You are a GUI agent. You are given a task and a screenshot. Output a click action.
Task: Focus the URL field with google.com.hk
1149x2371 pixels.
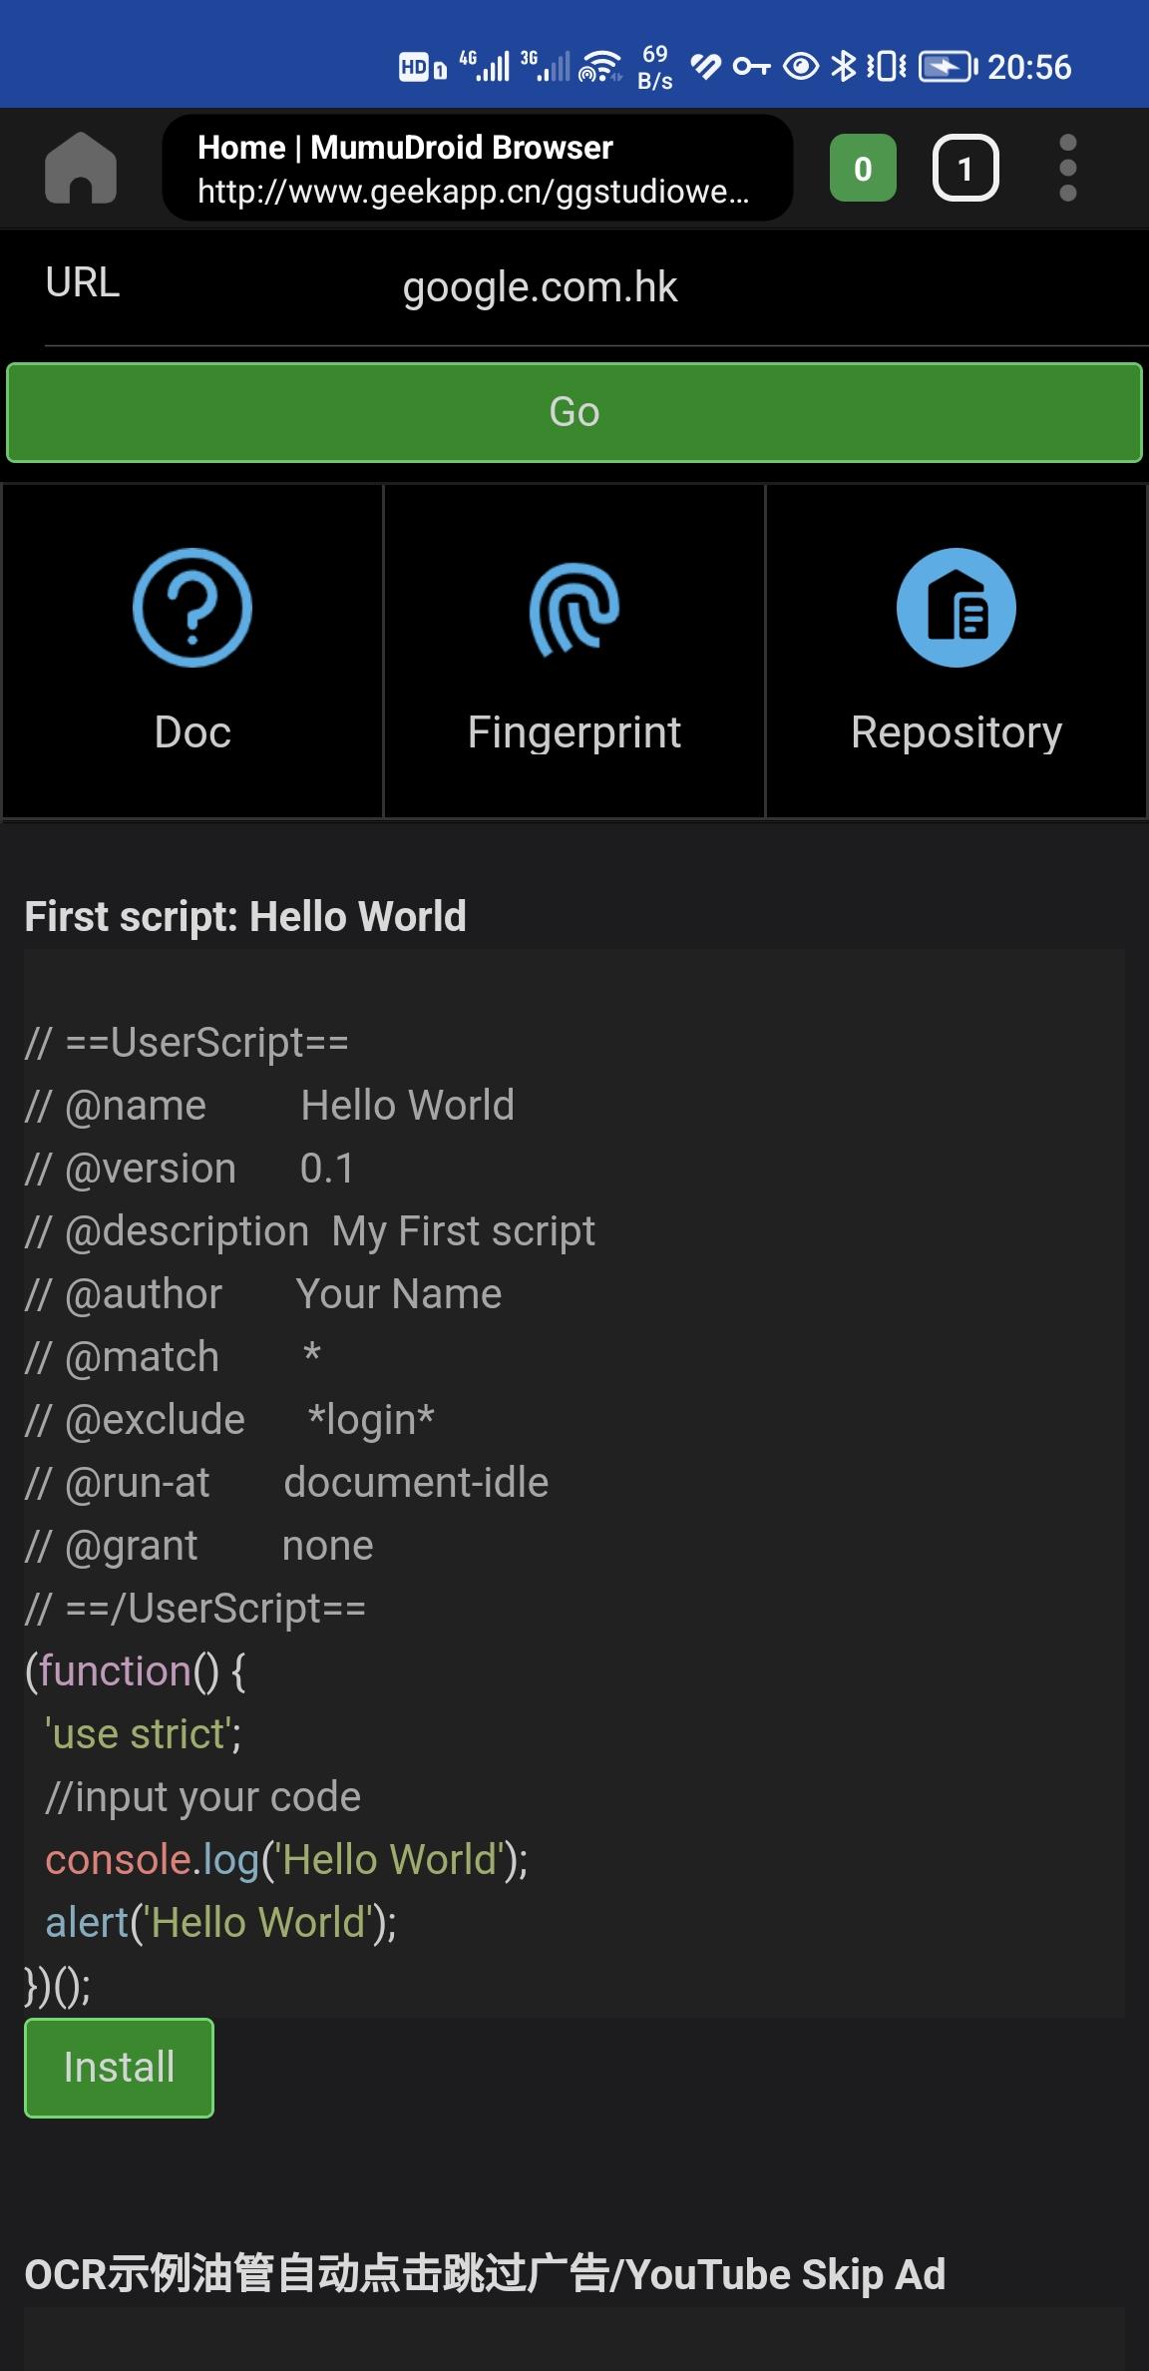pyautogui.click(x=596, y=287)
